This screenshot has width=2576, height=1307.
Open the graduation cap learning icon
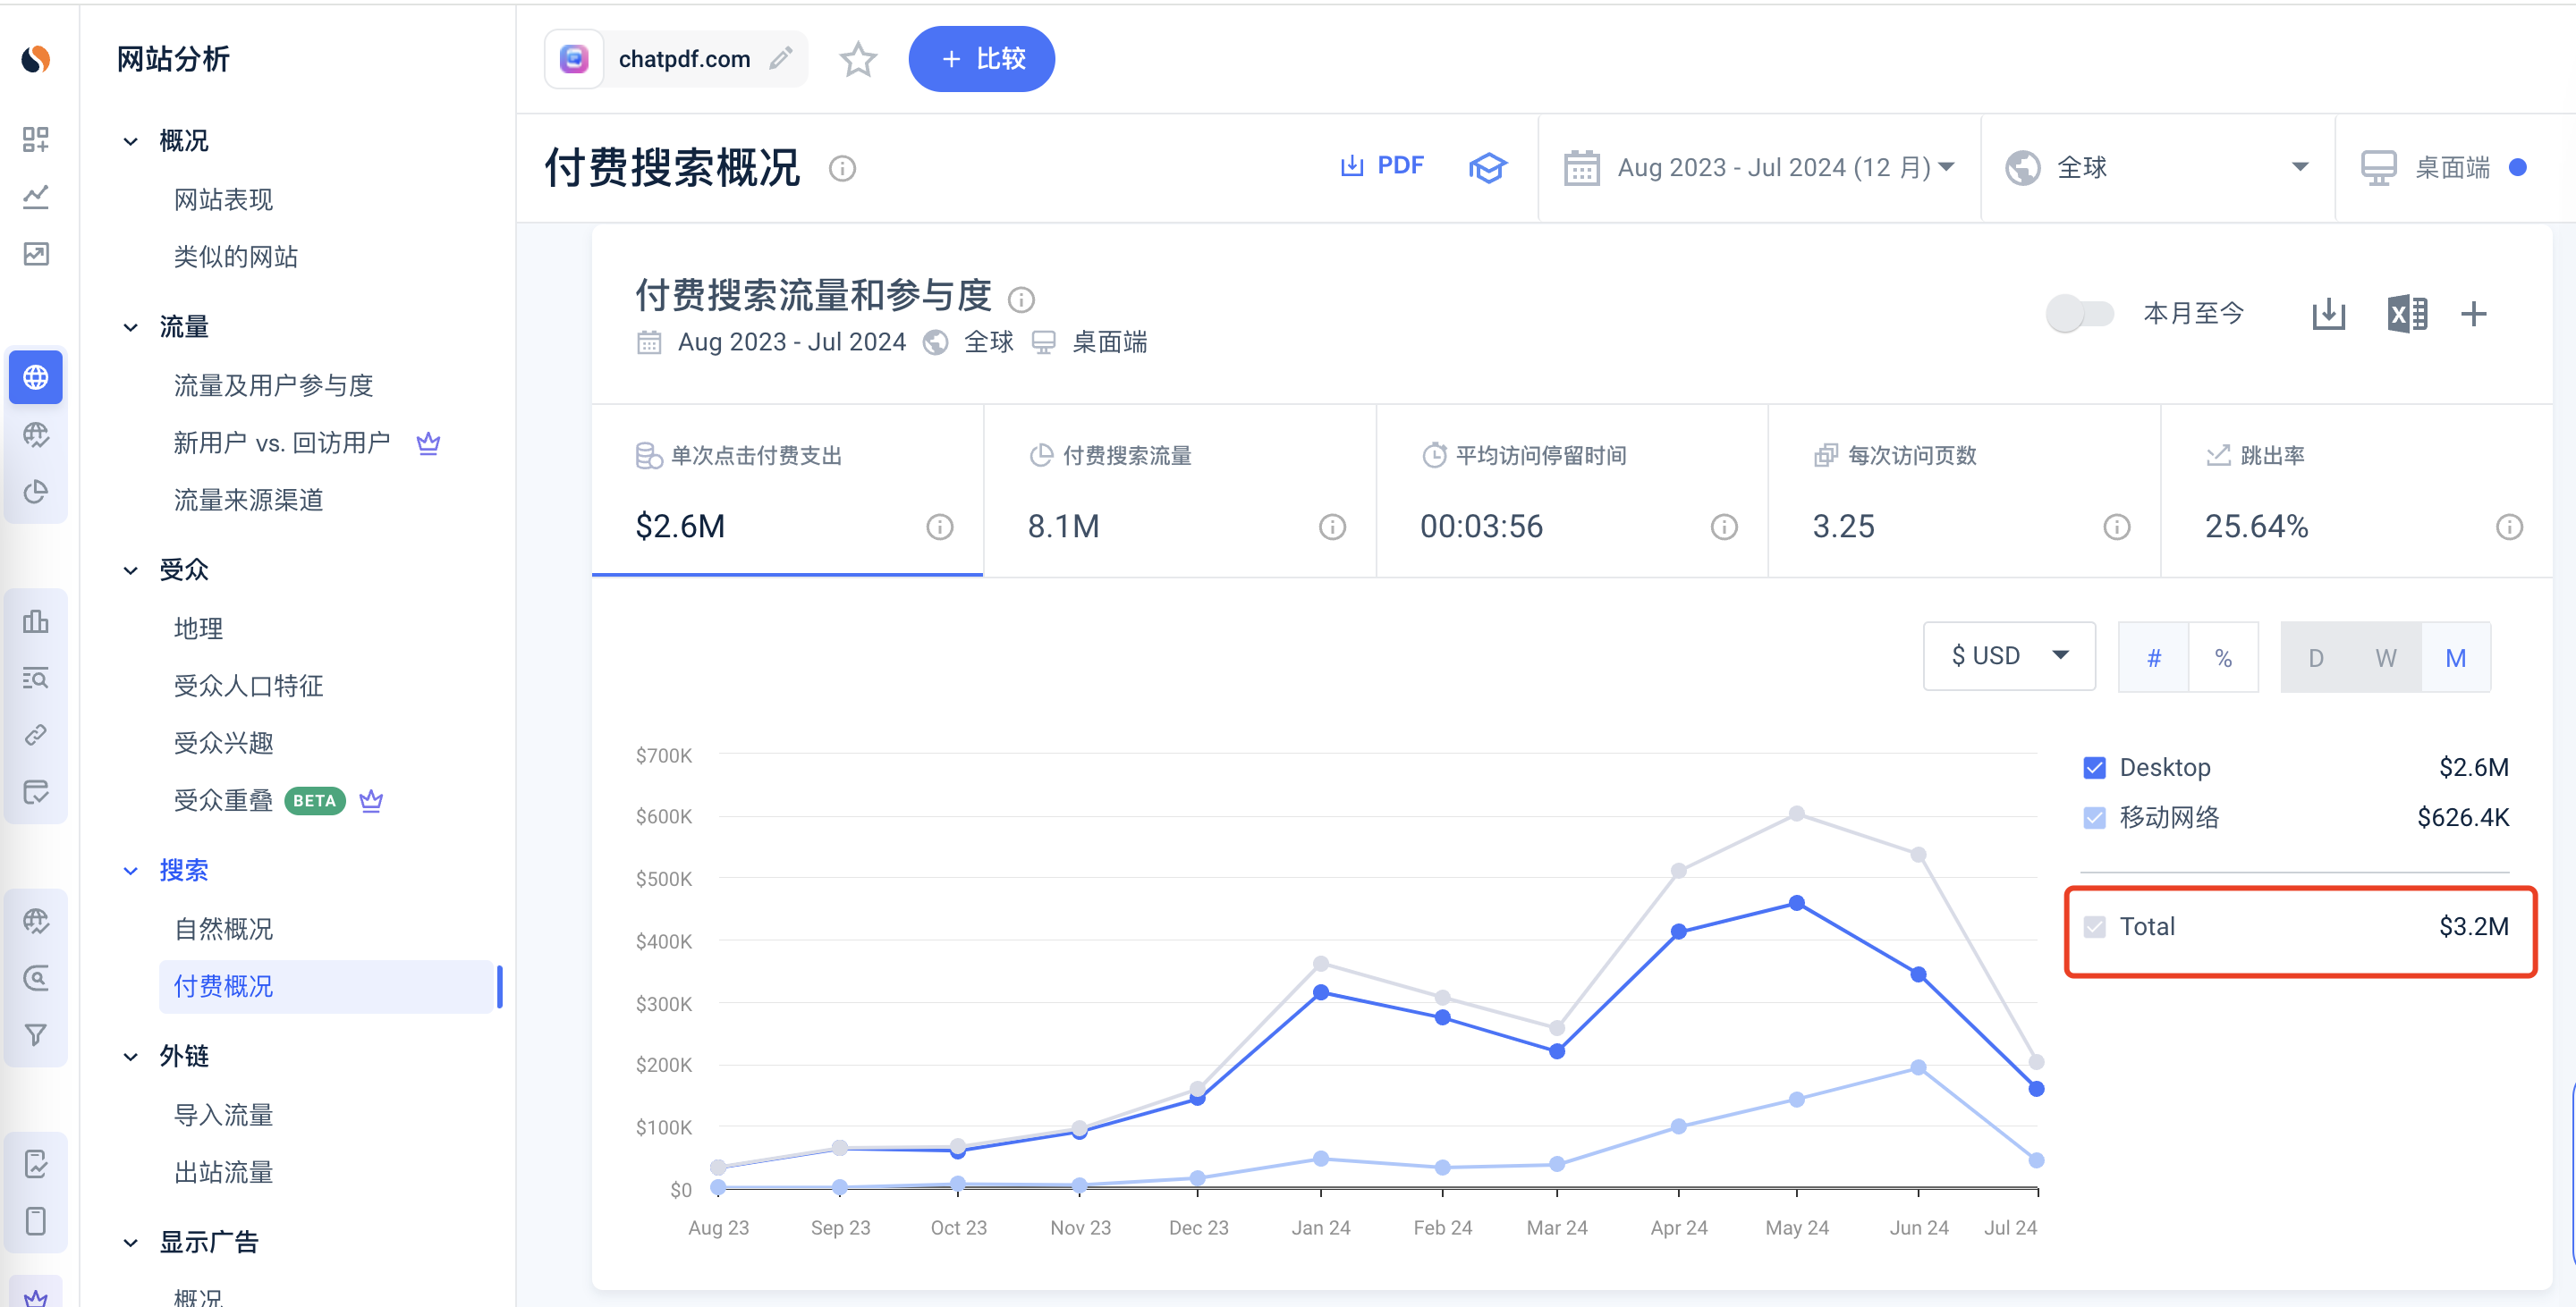click(x=1487, y=167)
